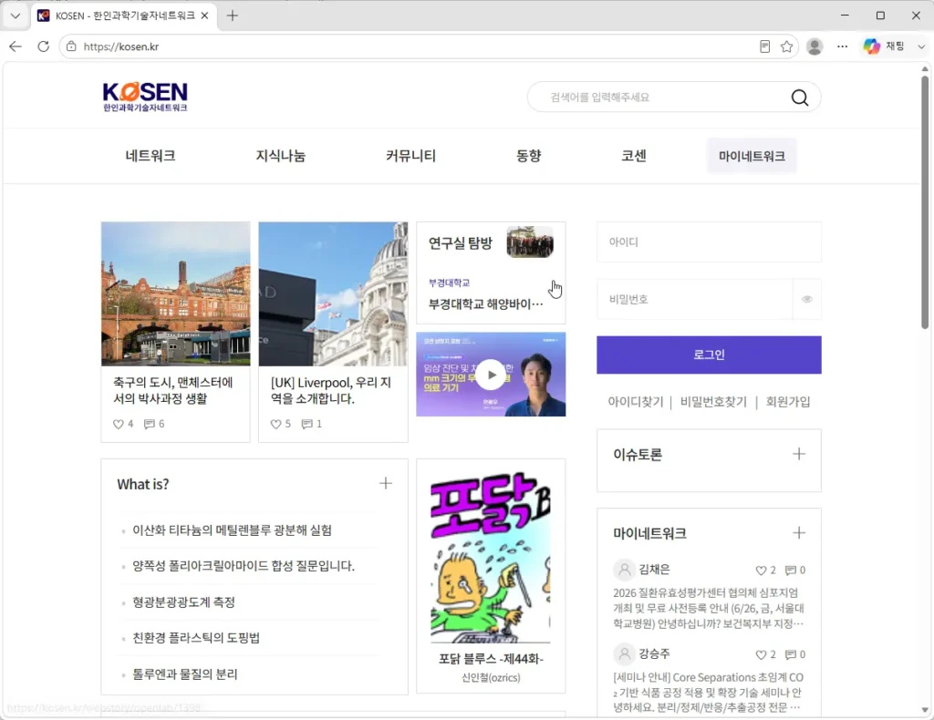This screenshot has height=720, width=934.
Task: Focus the 비밀번호 input field
Action: tap(694, 299)
